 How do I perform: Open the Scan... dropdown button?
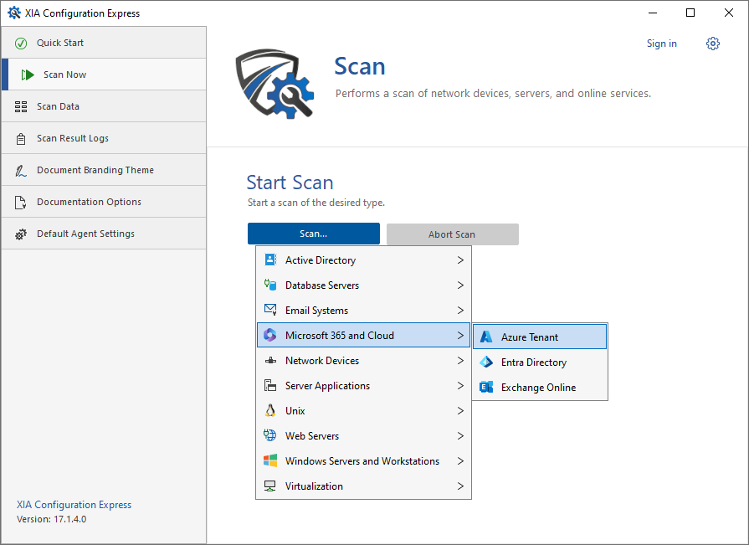(314, 234)
